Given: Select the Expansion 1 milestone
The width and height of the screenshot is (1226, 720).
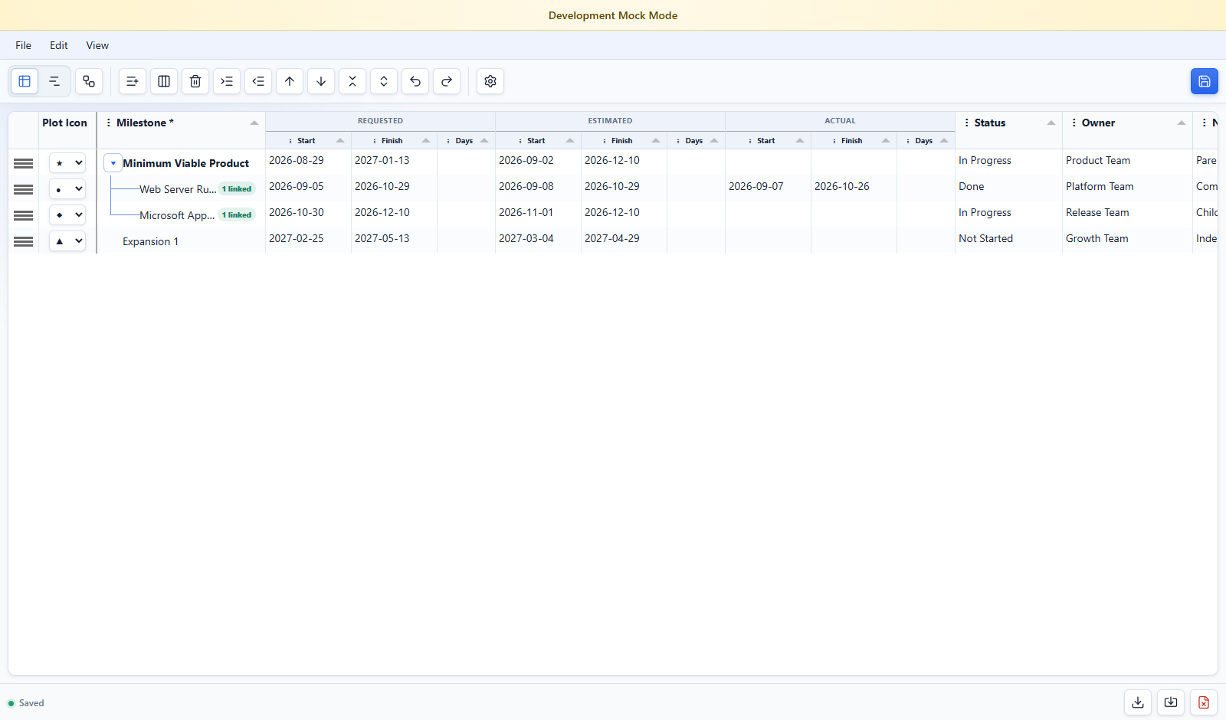Looking at the screenshot, I should [150, 241].
